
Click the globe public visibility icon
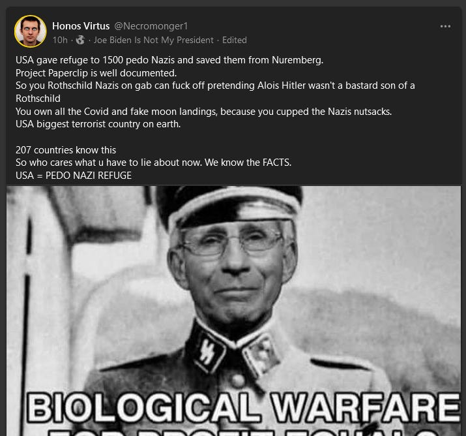pos(80,40)
